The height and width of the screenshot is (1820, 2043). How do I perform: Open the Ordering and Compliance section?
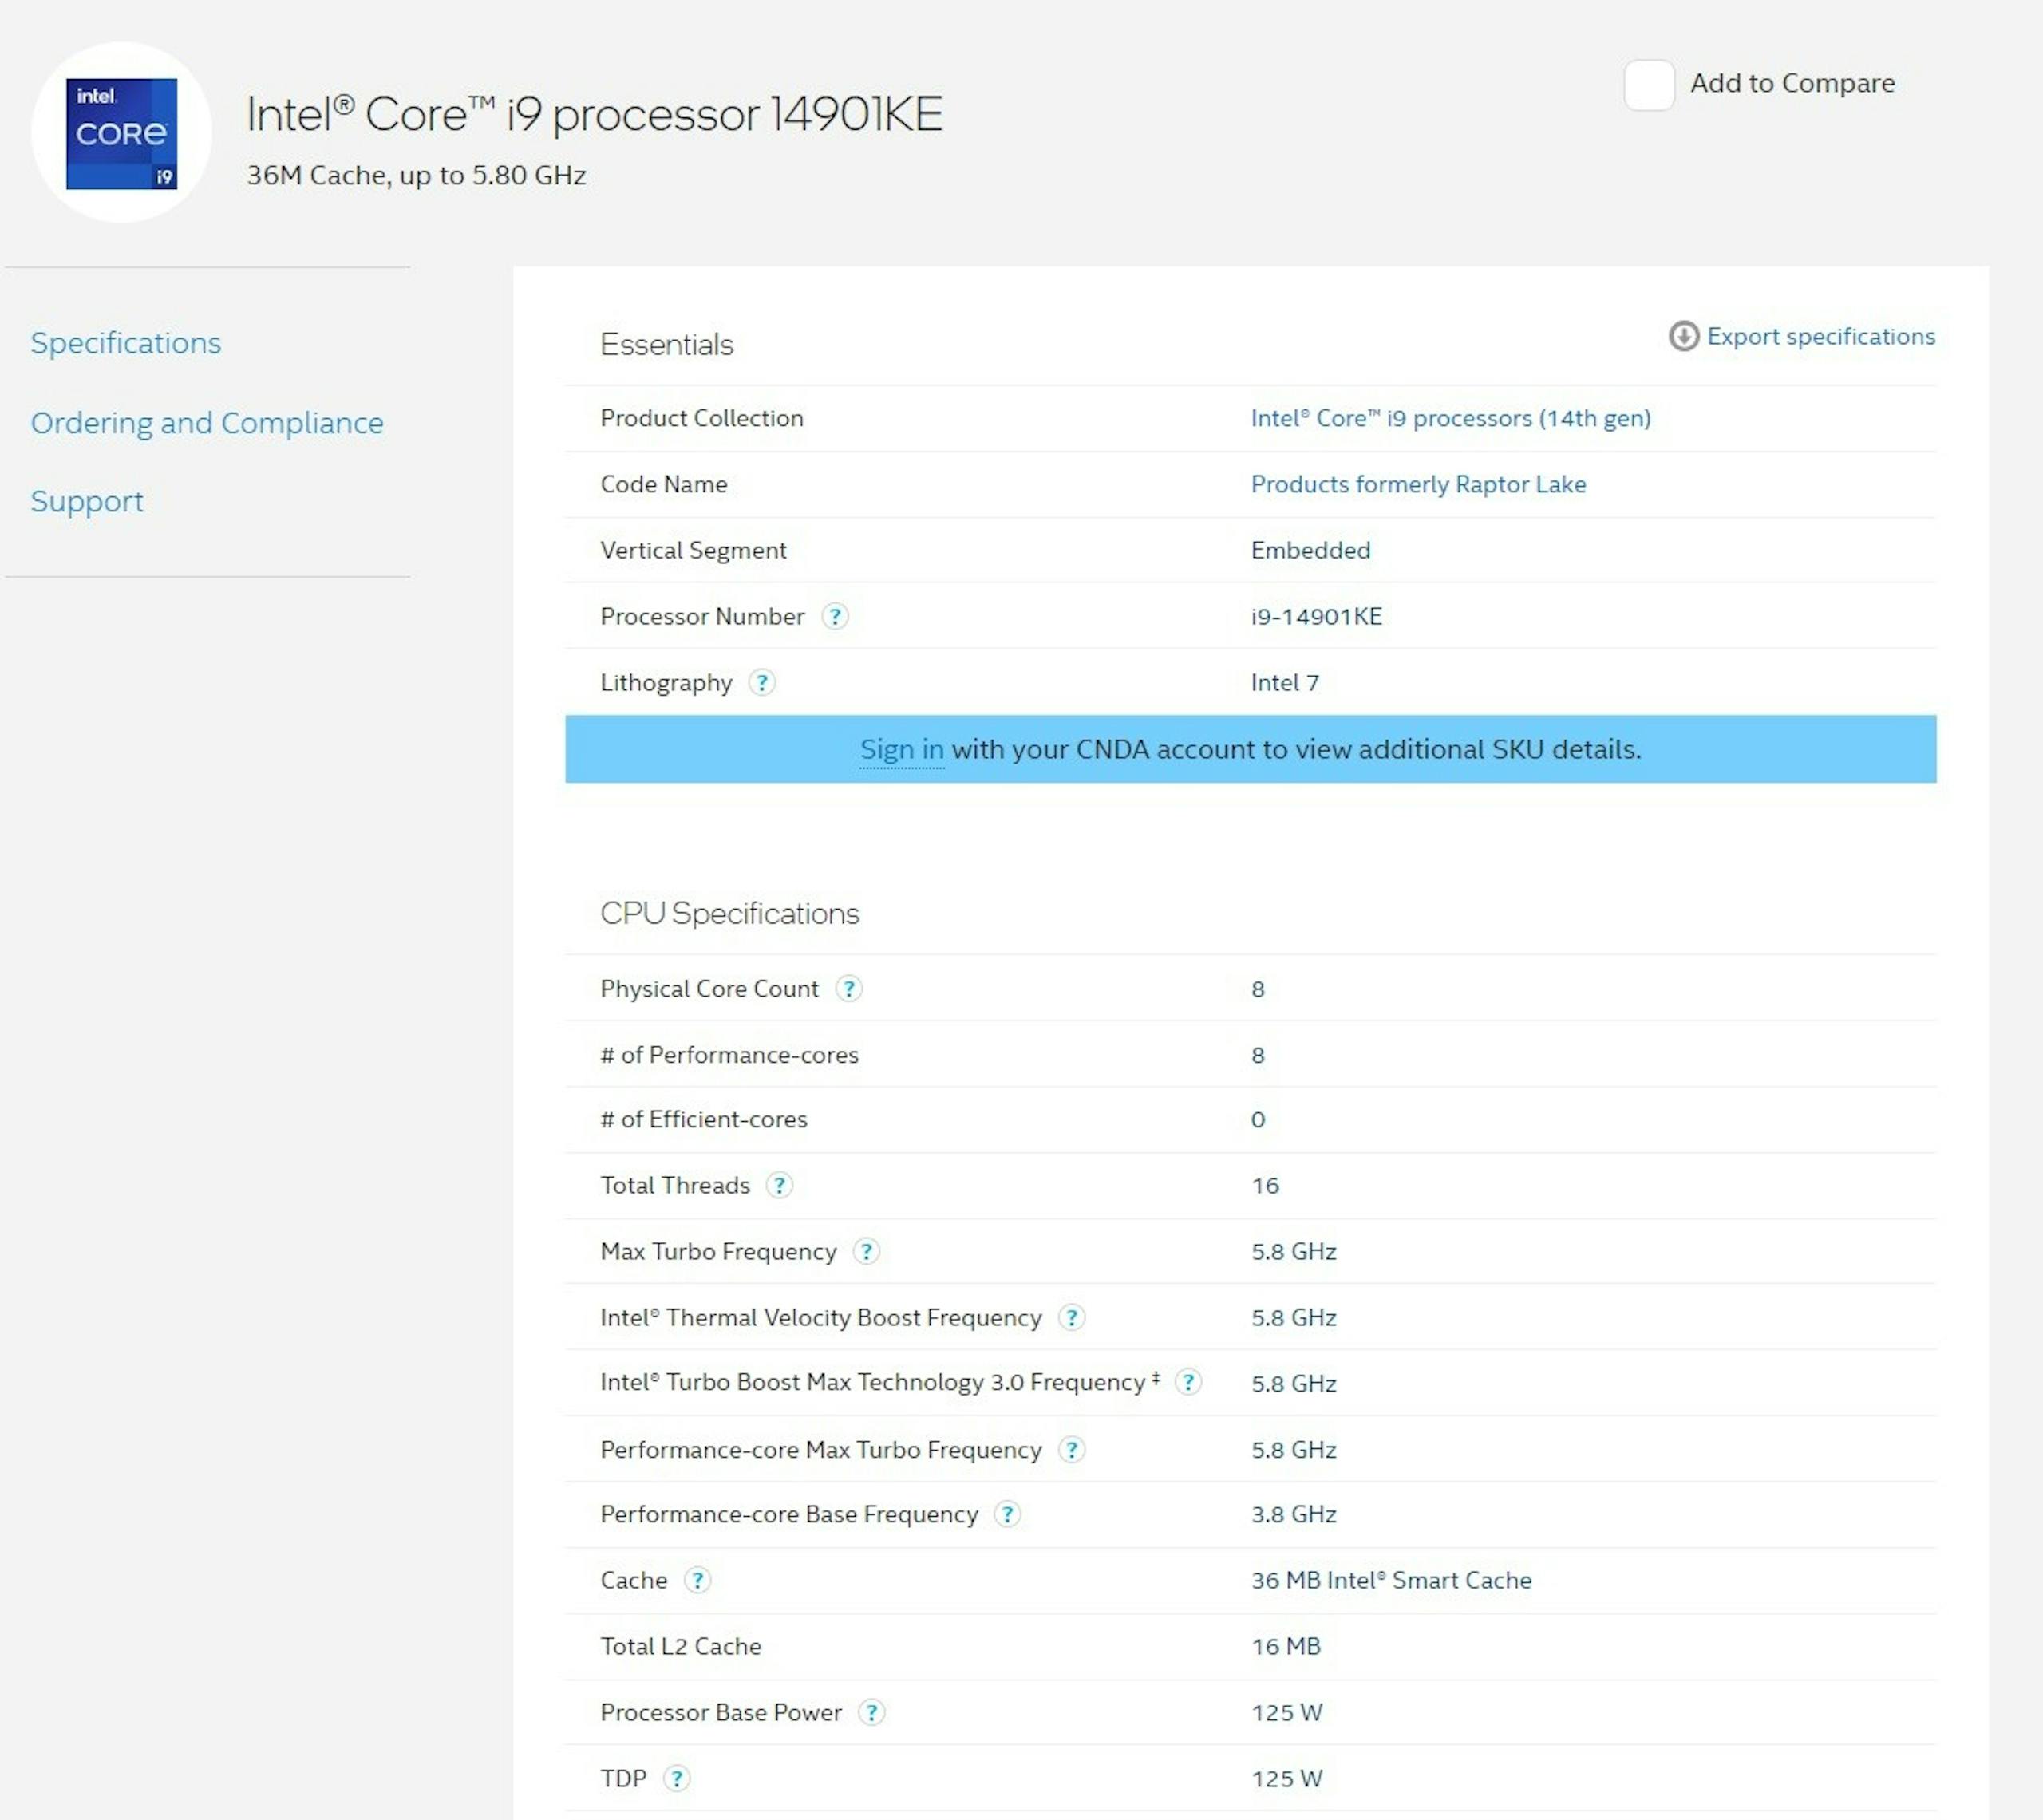point(207,423)
